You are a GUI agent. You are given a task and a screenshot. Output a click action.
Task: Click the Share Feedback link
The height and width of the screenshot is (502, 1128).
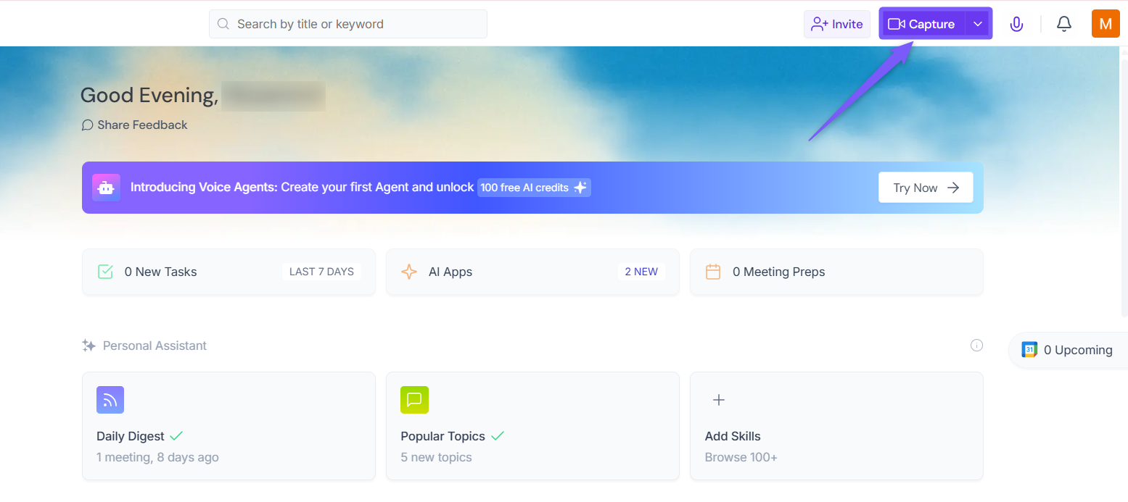(134, 125)
